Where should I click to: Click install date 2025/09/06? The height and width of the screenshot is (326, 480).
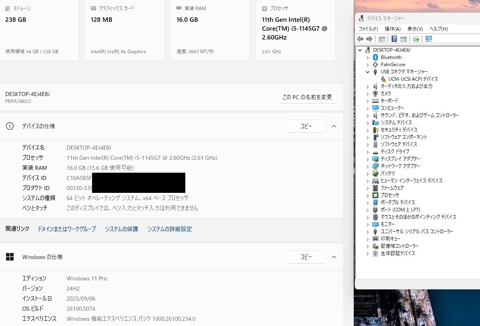tap(81, 299)
